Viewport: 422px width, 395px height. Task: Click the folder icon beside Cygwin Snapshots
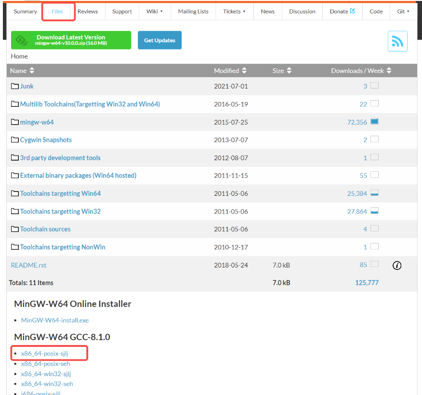15,140
